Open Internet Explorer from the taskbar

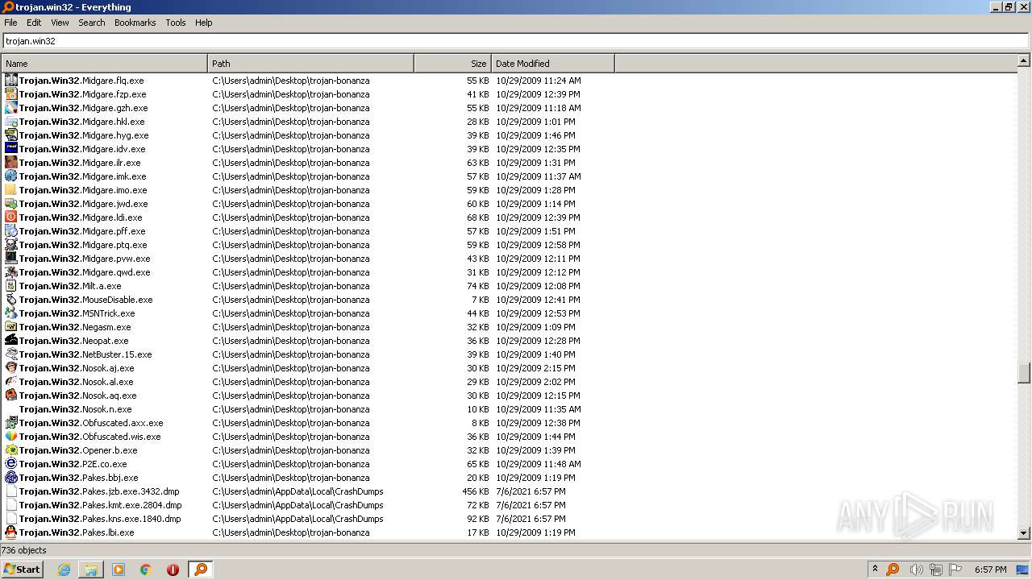tap(64, 570)
